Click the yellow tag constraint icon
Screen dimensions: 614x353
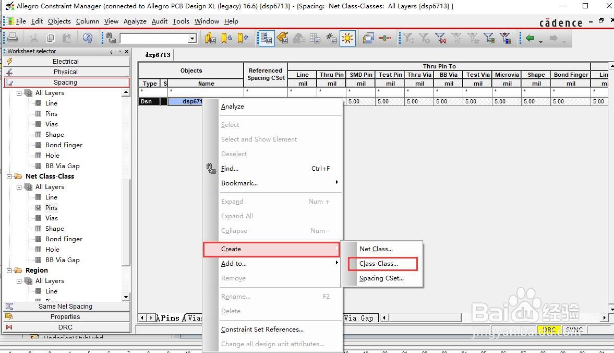click(282, 38)
